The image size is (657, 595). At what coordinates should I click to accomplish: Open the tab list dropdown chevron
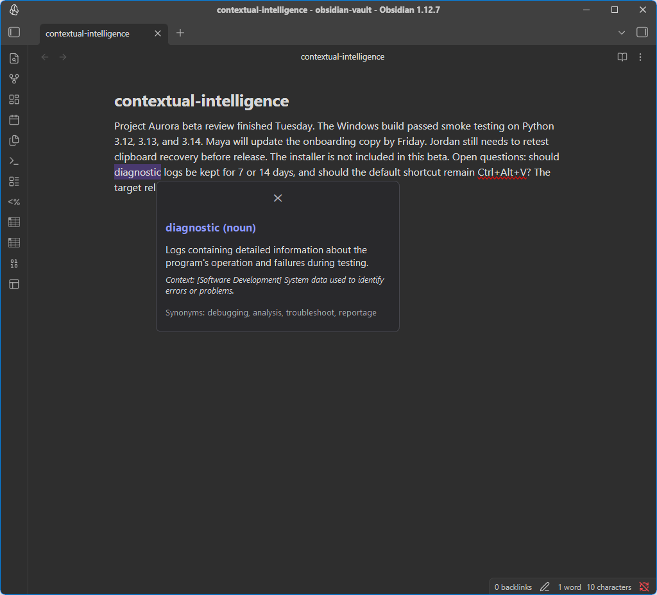point(621,33)
